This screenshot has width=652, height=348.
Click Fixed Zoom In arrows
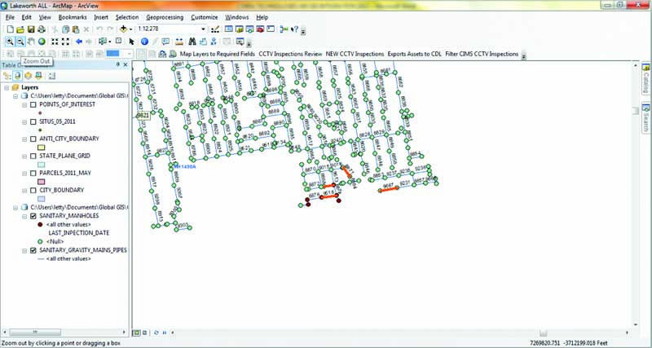pyautogui.click(x=55, y=42)
